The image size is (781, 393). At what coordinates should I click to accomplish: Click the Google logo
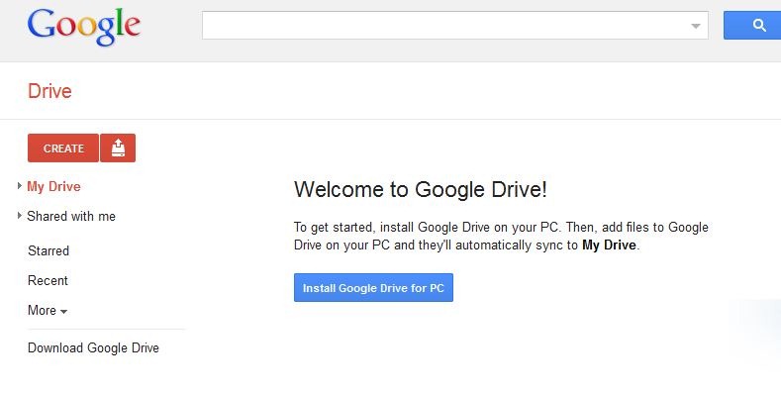coord(84,27)
